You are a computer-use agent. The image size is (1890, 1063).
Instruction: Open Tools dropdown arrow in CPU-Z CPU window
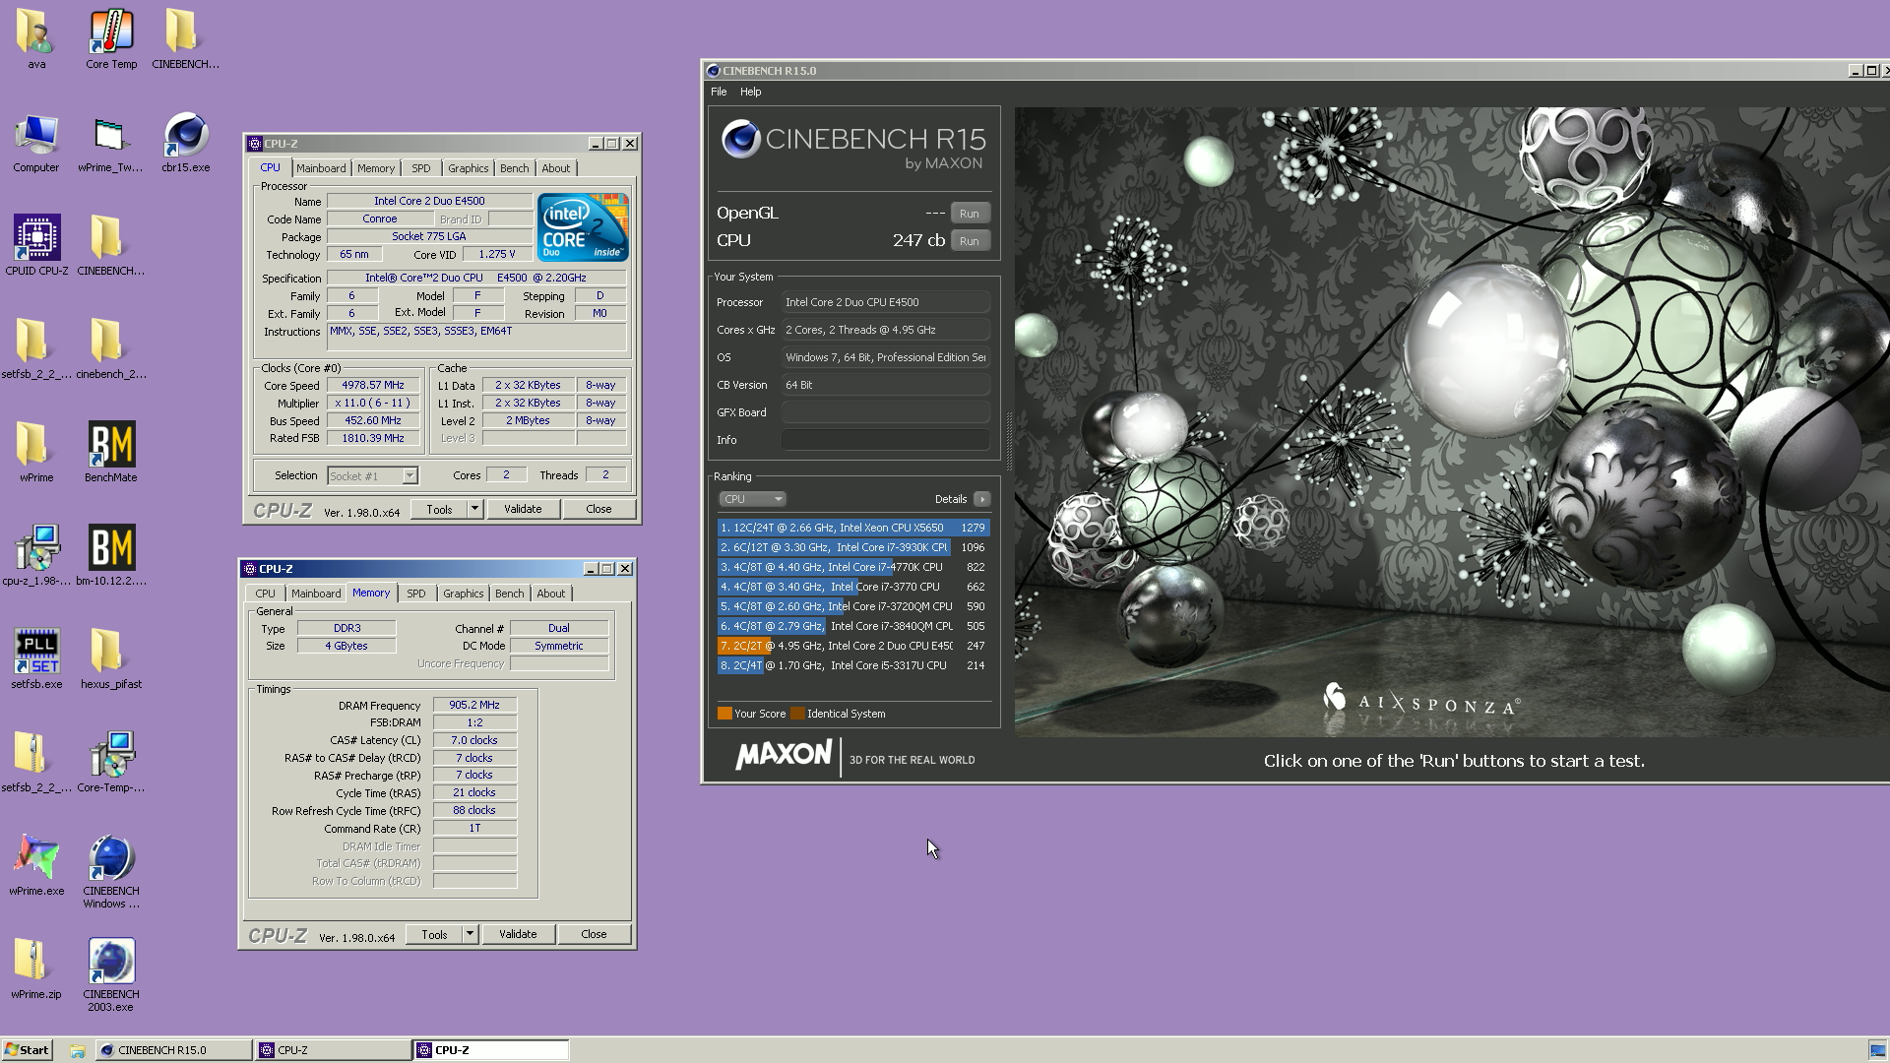pyautogui.click(x=474, y=509)
